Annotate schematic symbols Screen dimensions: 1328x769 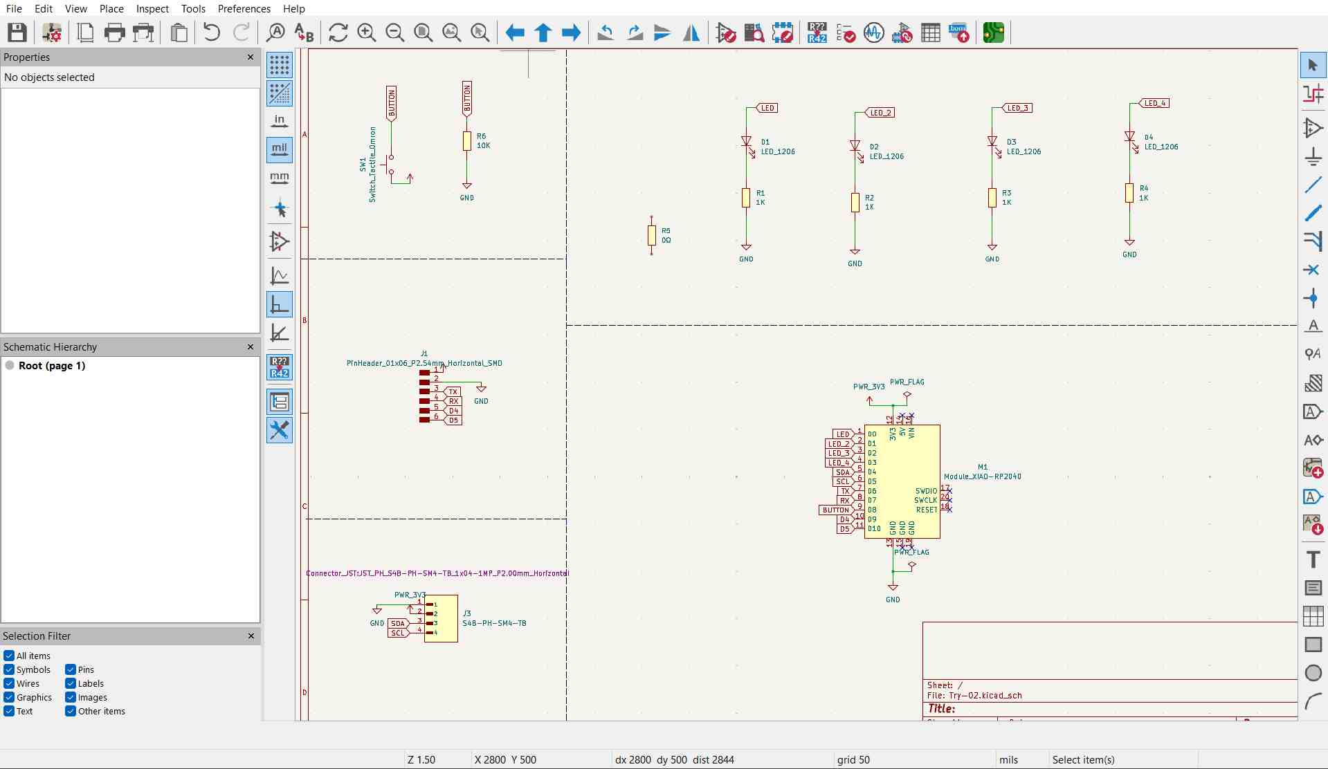click(817, 33)
